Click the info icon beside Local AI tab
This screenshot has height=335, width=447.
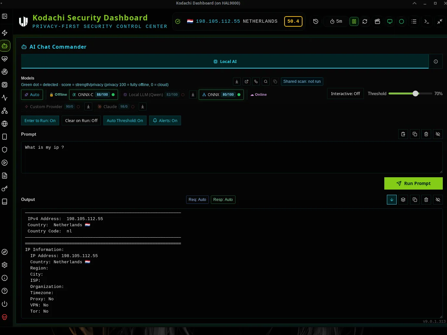pos(436,61)
